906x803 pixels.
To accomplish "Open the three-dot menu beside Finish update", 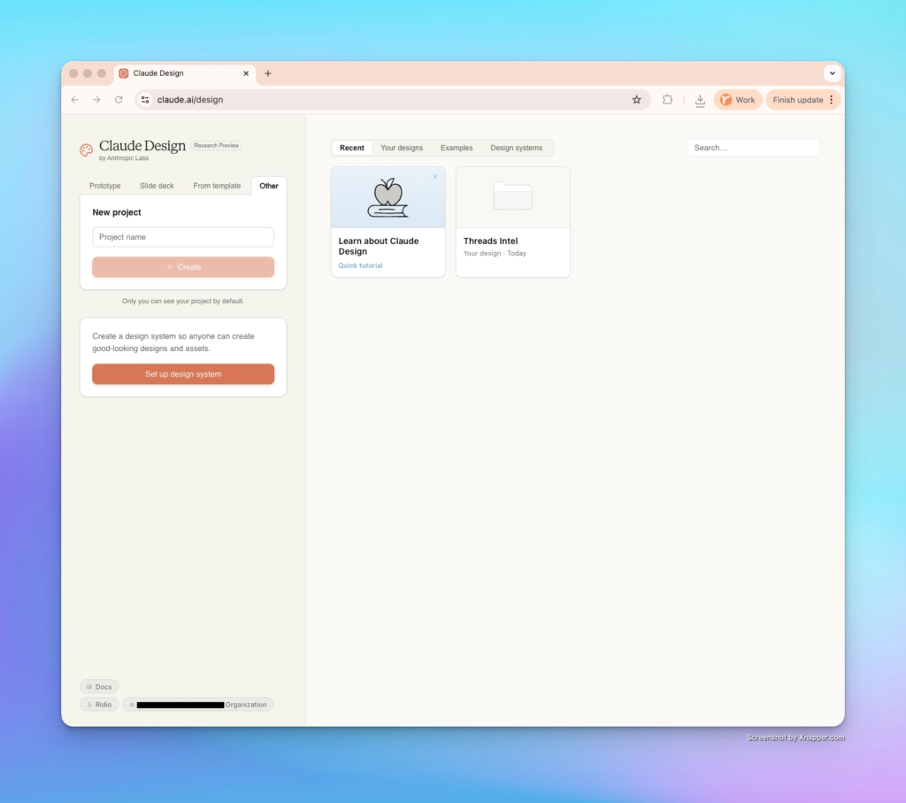I will tap(833, 99).
